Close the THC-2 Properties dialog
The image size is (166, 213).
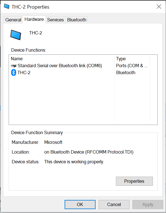(x=159, y=6)
